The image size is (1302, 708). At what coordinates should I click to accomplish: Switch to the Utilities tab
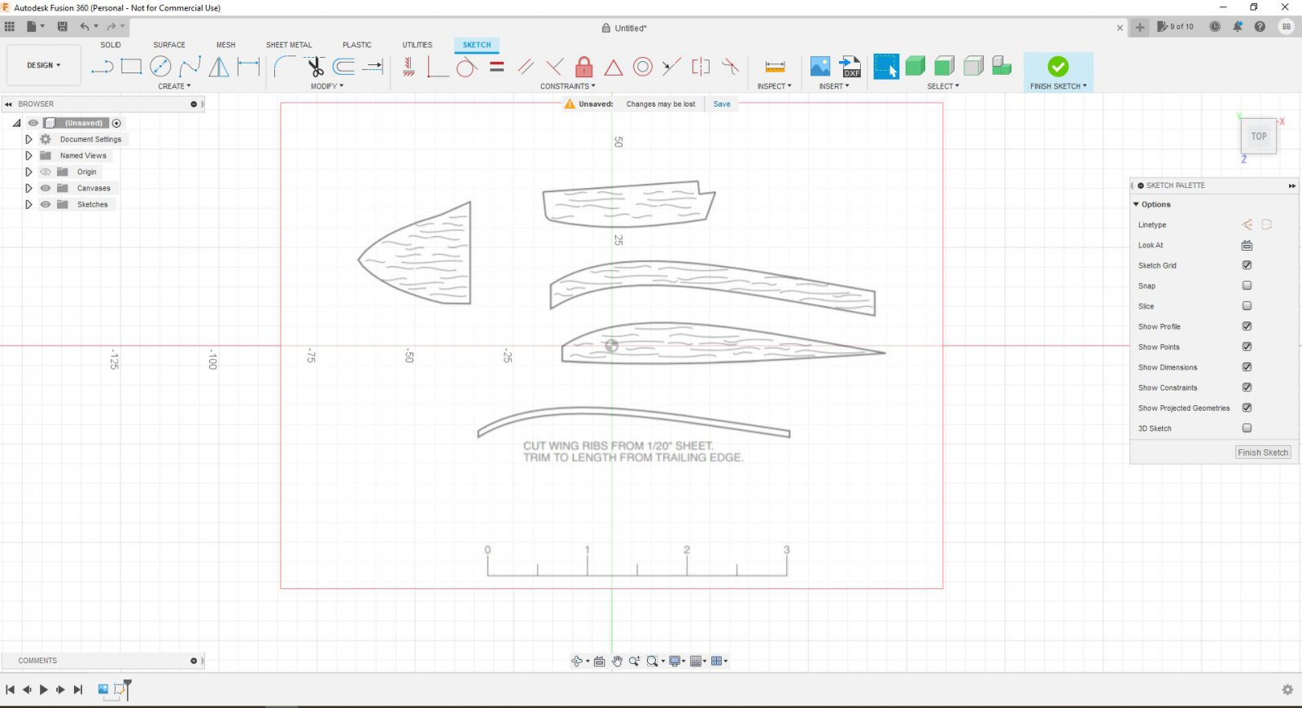click(417, 45)
